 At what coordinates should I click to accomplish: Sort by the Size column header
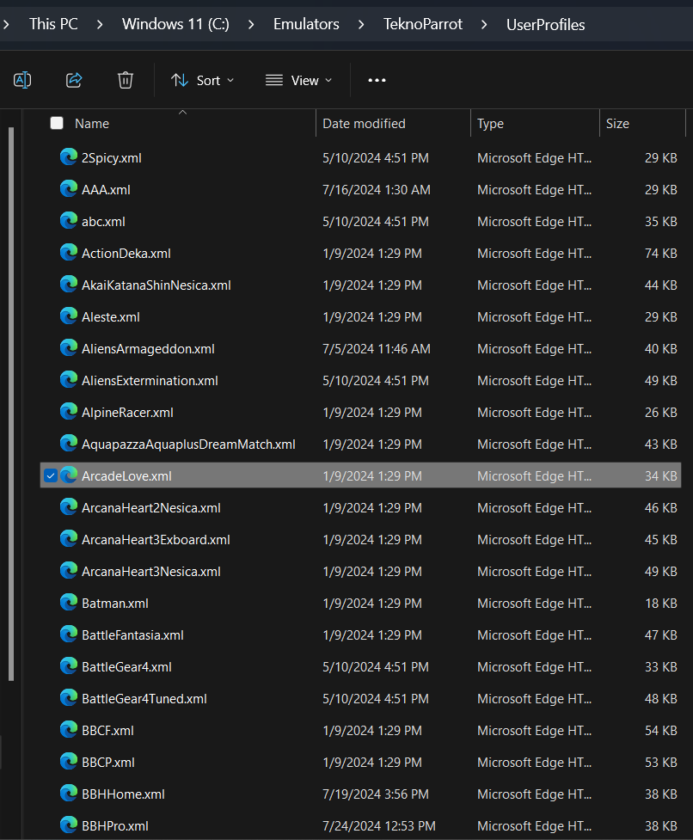pyautogui.click(x=617, y=124)
